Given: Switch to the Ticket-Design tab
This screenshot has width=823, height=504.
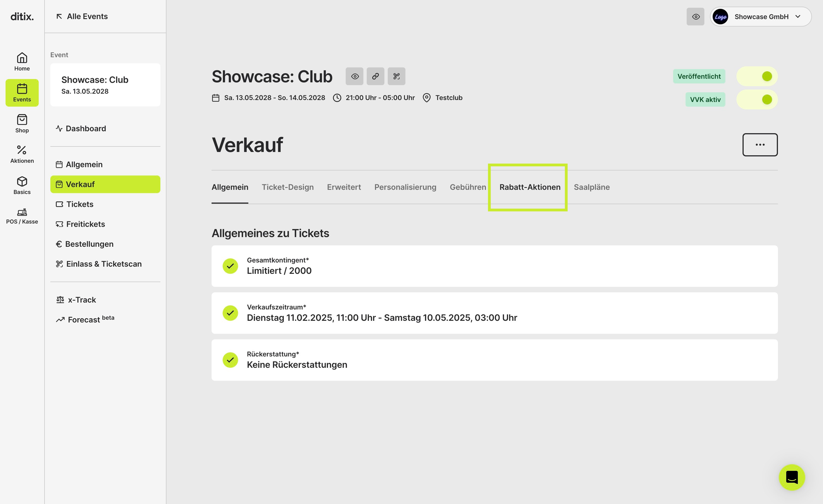Looking at the screenshot, I should tap(288, 187).
